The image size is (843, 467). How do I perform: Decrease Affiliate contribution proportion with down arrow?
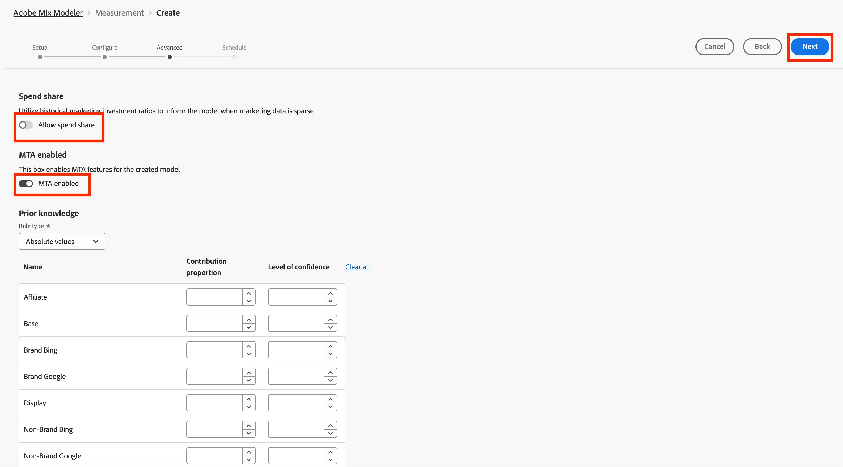click(249, 301)
